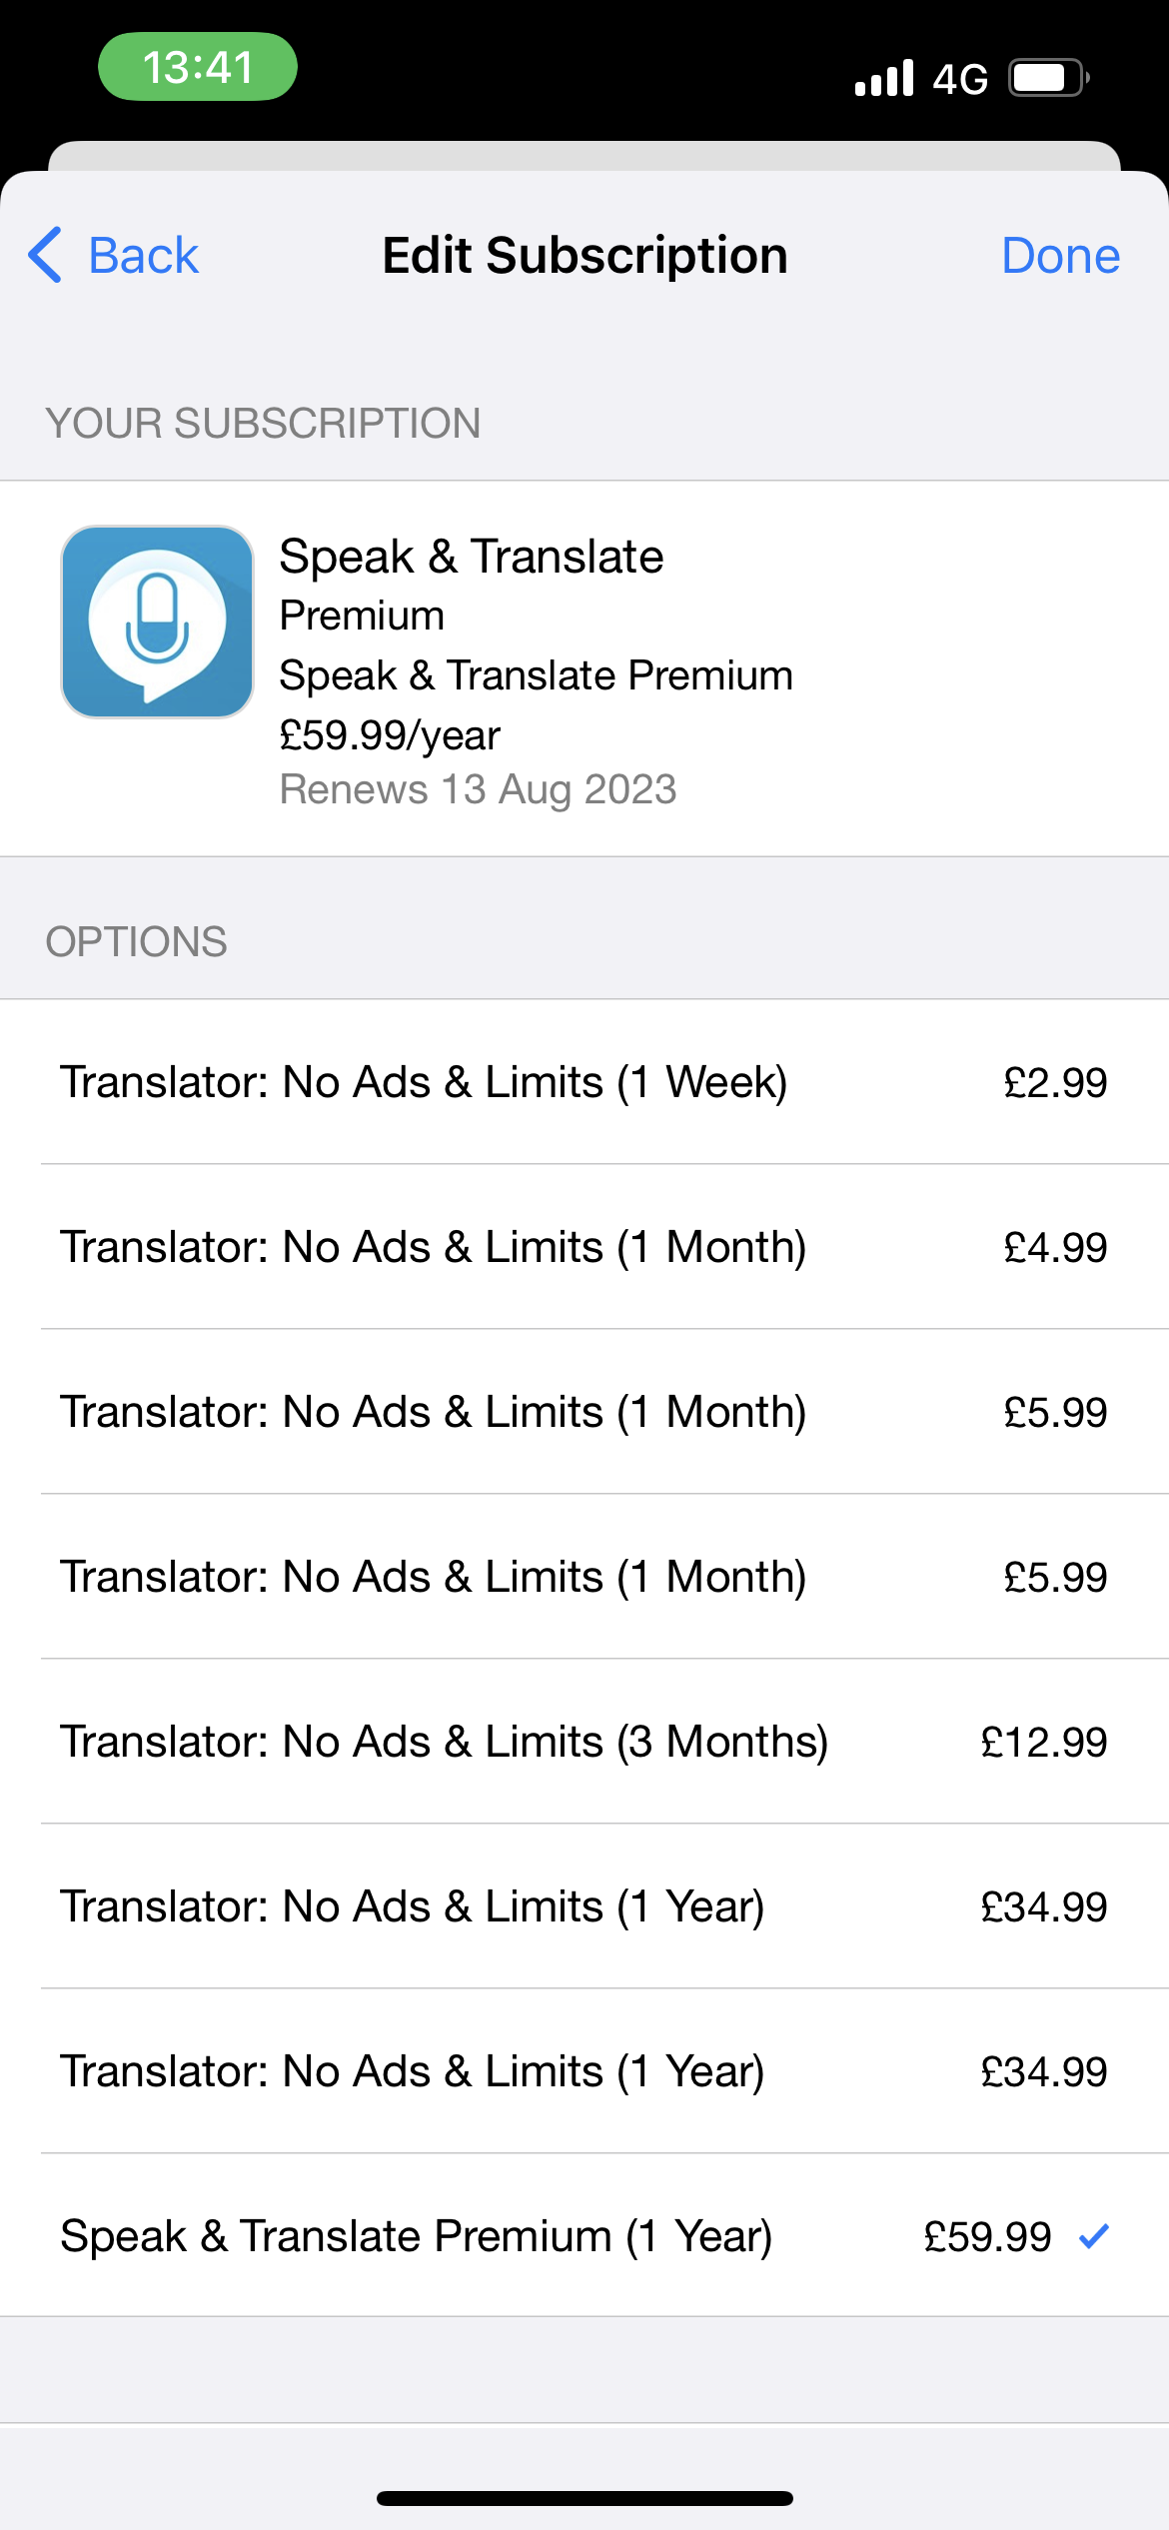Tap the battery status icon

pyautogui.click(x=1047, y=78)
